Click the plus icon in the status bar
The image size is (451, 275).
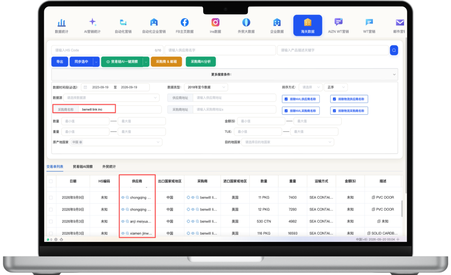point(398,239)
